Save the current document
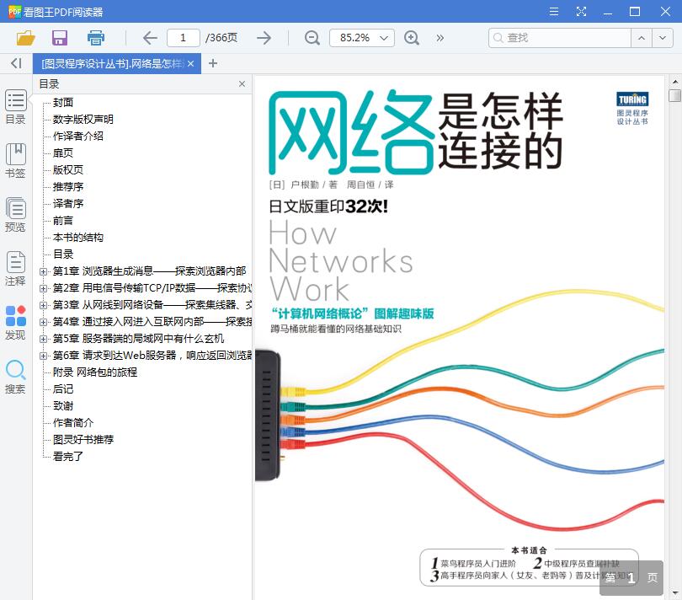Image resolution: width=682 pixels, height=600 pixels. coord(59,38)
